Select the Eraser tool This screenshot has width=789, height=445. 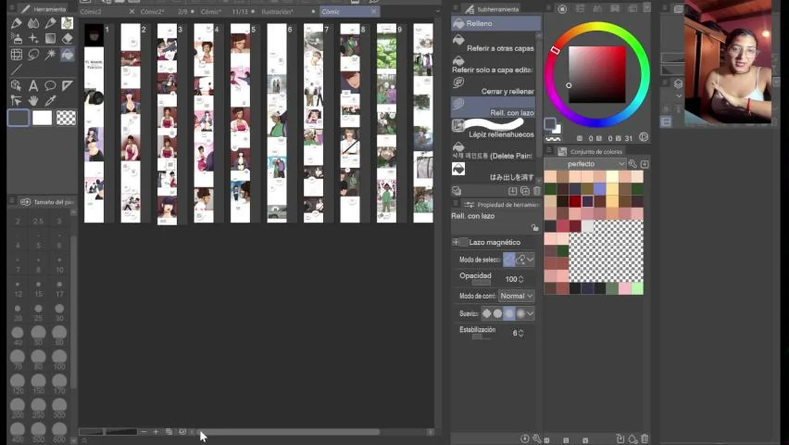point(67,38)
